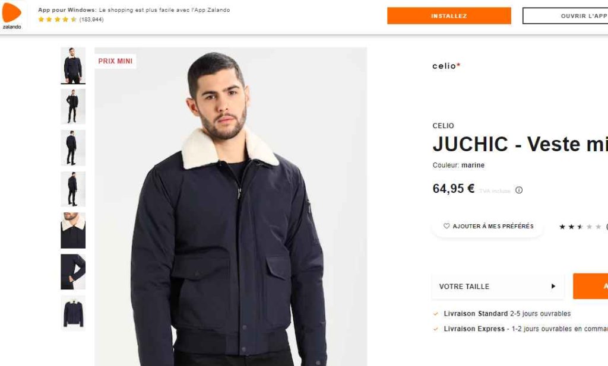Add item with AJOUTER À MES PRÉFÉRÉS
The image size is (608, 366).
point(488,226)
